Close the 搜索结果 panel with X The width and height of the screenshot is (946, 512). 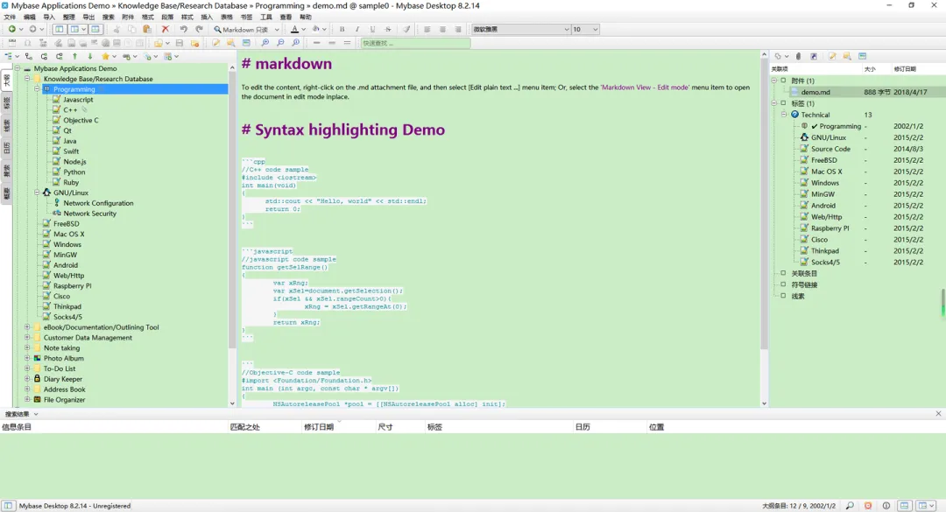point(938,414)
